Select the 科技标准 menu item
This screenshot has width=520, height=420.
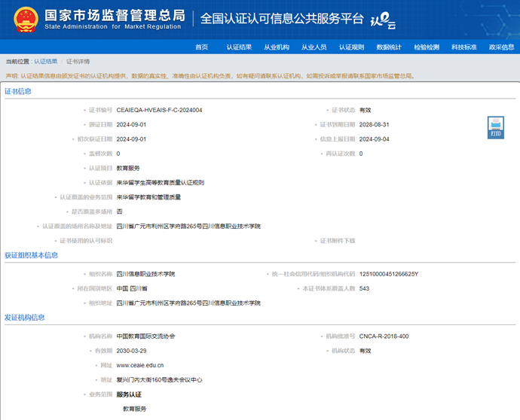(x=464, y=47)
